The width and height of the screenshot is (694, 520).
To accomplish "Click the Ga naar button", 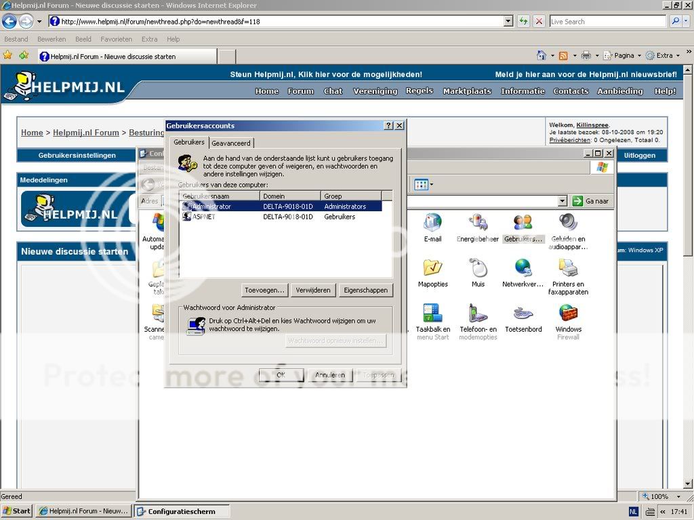I will [590, 201].
